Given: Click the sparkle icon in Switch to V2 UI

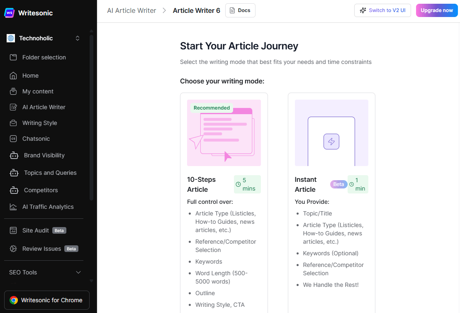Looking at the screenshot, I should tap(363, 10).
